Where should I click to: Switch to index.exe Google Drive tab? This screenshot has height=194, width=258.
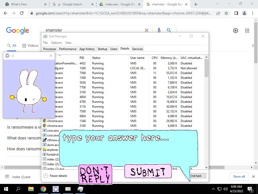tap(120, 4)
